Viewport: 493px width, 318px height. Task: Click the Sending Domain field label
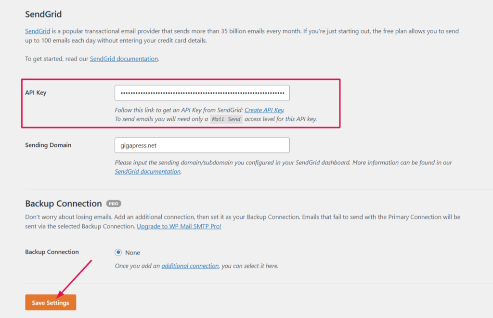click(x=48, y=145)
